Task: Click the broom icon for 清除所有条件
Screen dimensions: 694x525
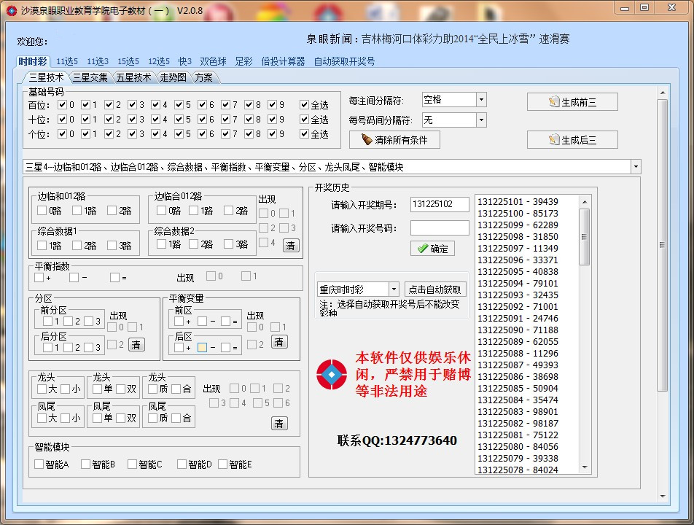Action: 367,139
